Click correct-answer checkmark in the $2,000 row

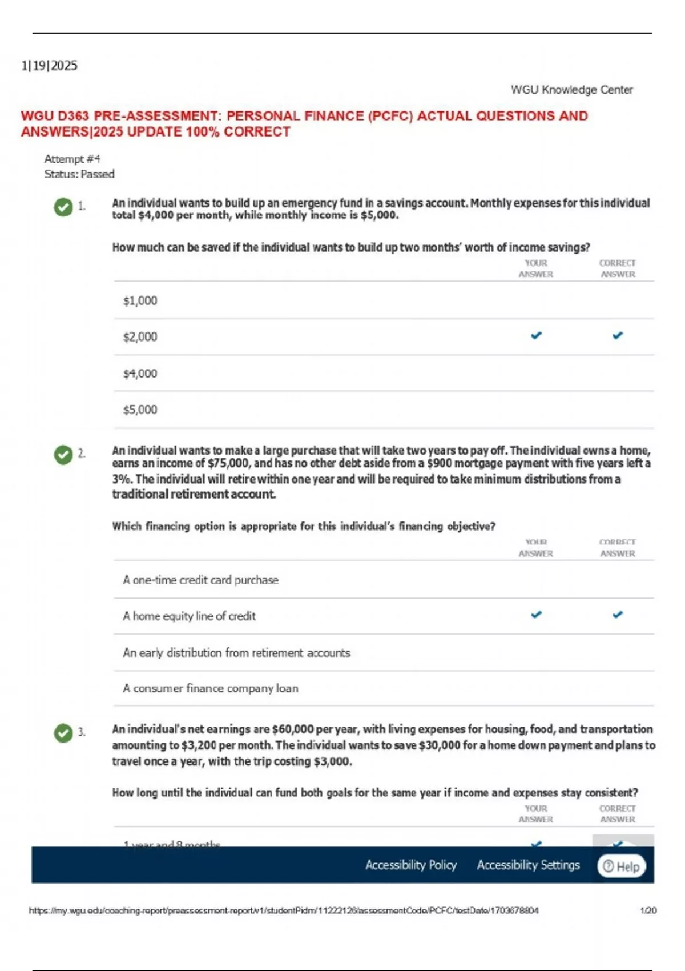click(x=618, y=336)
